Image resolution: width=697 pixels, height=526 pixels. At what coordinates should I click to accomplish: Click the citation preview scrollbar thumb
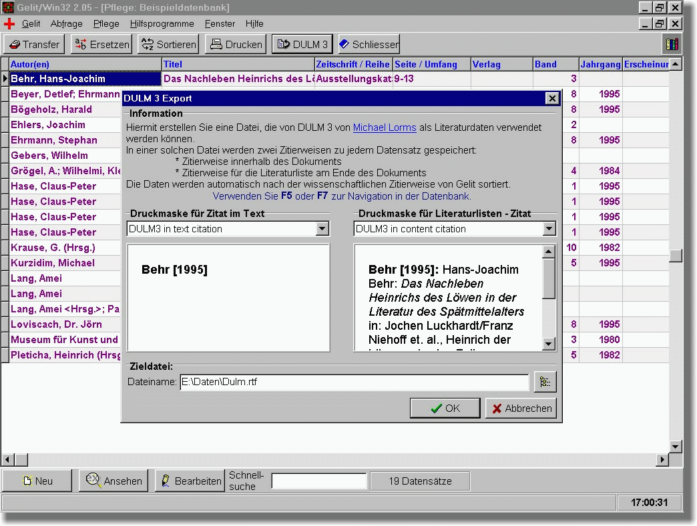[x=549, y=278]
